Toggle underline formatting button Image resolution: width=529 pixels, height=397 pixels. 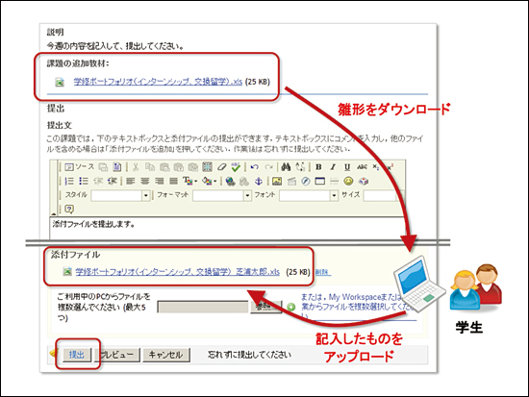coord(347,166)
